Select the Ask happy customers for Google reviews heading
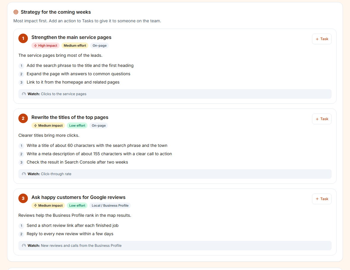Image resolution: width=350 pixels, height=270 pixels. tap(78, 197)
